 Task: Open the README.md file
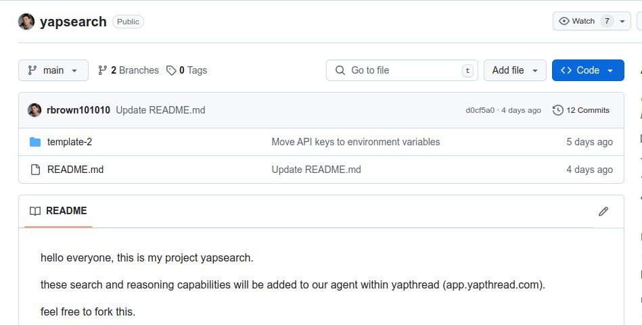point(75,170)
